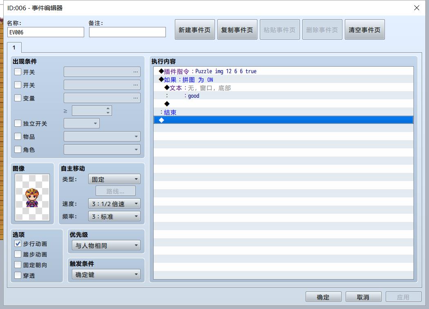Image resolution: width=429 pixels, height=309 pixels.
Task: Open the 优先级 priority dropdown
Action: click(x=106, y=246)
